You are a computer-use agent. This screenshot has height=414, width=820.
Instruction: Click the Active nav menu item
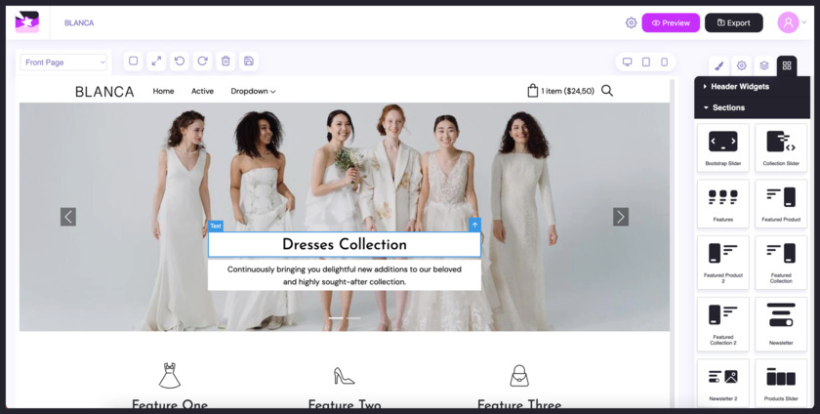coord(202,91)
